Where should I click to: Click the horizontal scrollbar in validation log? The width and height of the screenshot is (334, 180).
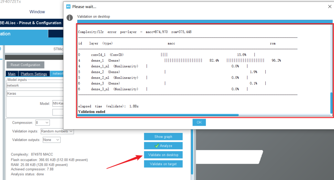[158, 115]
